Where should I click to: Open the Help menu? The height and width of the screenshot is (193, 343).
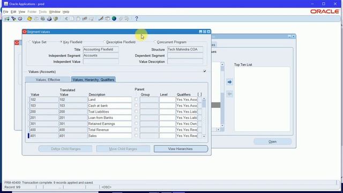[66, 12]
